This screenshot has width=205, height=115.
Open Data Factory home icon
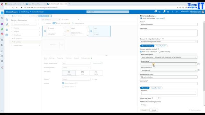[7, 19]
